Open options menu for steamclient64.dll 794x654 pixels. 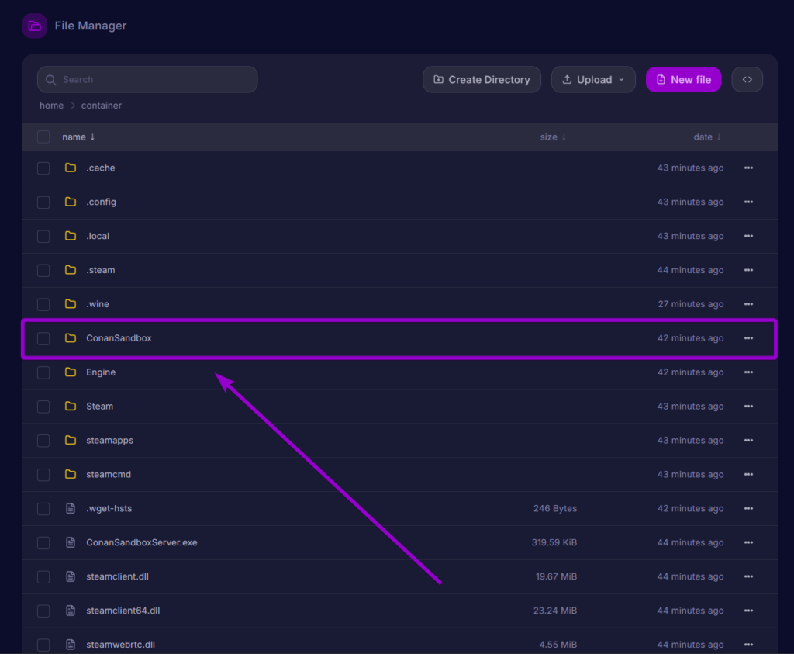pyautogui.click(x=748, y=611)
